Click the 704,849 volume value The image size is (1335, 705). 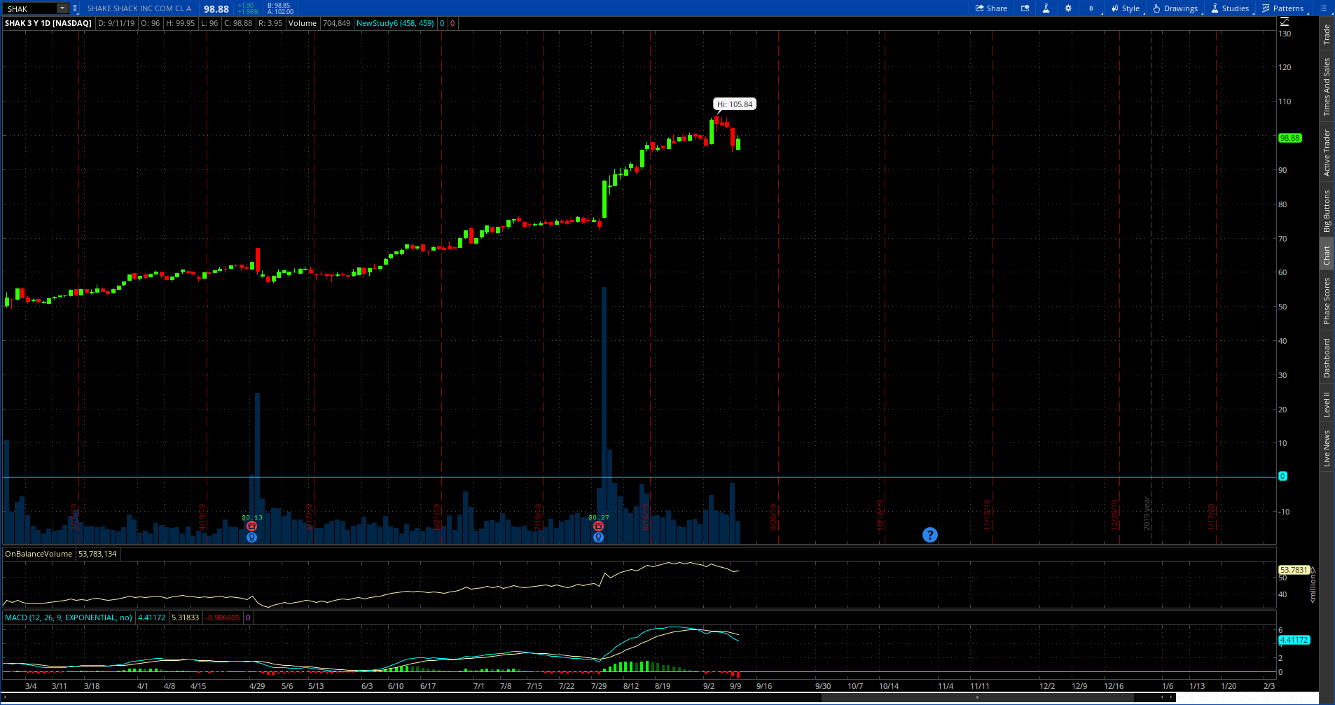coord(336,23)
